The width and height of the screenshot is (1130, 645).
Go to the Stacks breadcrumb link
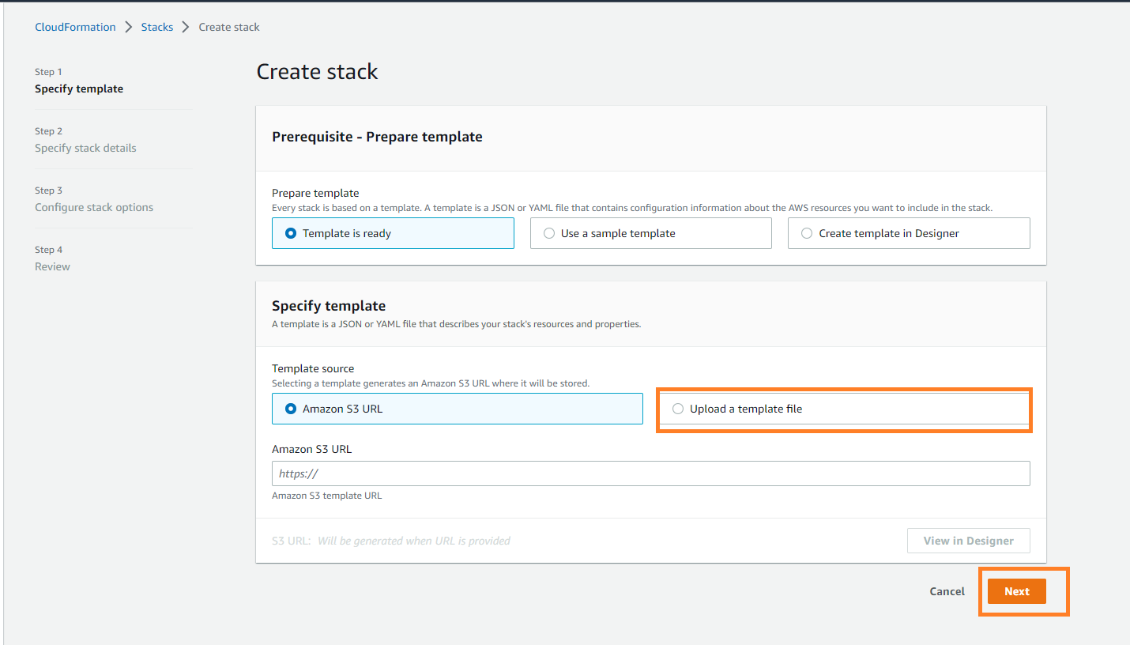click(157, 27)
